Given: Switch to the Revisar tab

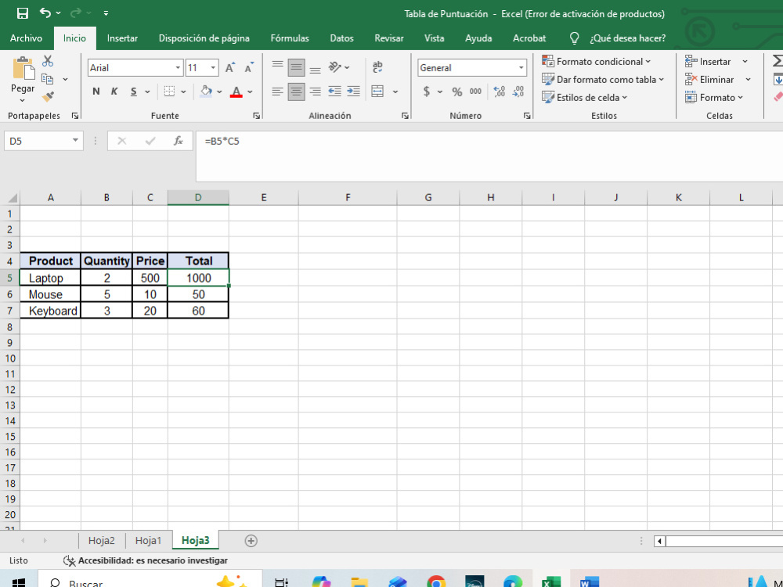Looking at the screenshot, I should point(389,38).
